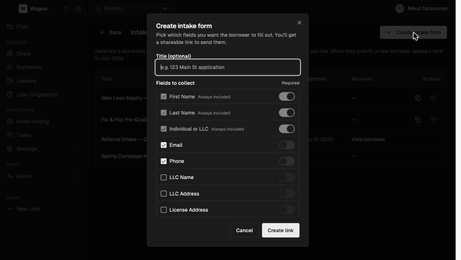The width and height of the screenshot is (461, 260).
Task: Collapse the sidebar with the panel icon
Action: pyautogui.click(x=78, y=9)
